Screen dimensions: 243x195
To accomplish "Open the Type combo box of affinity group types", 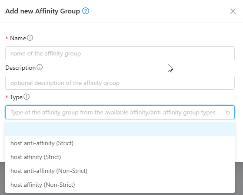I will (120, 112).
